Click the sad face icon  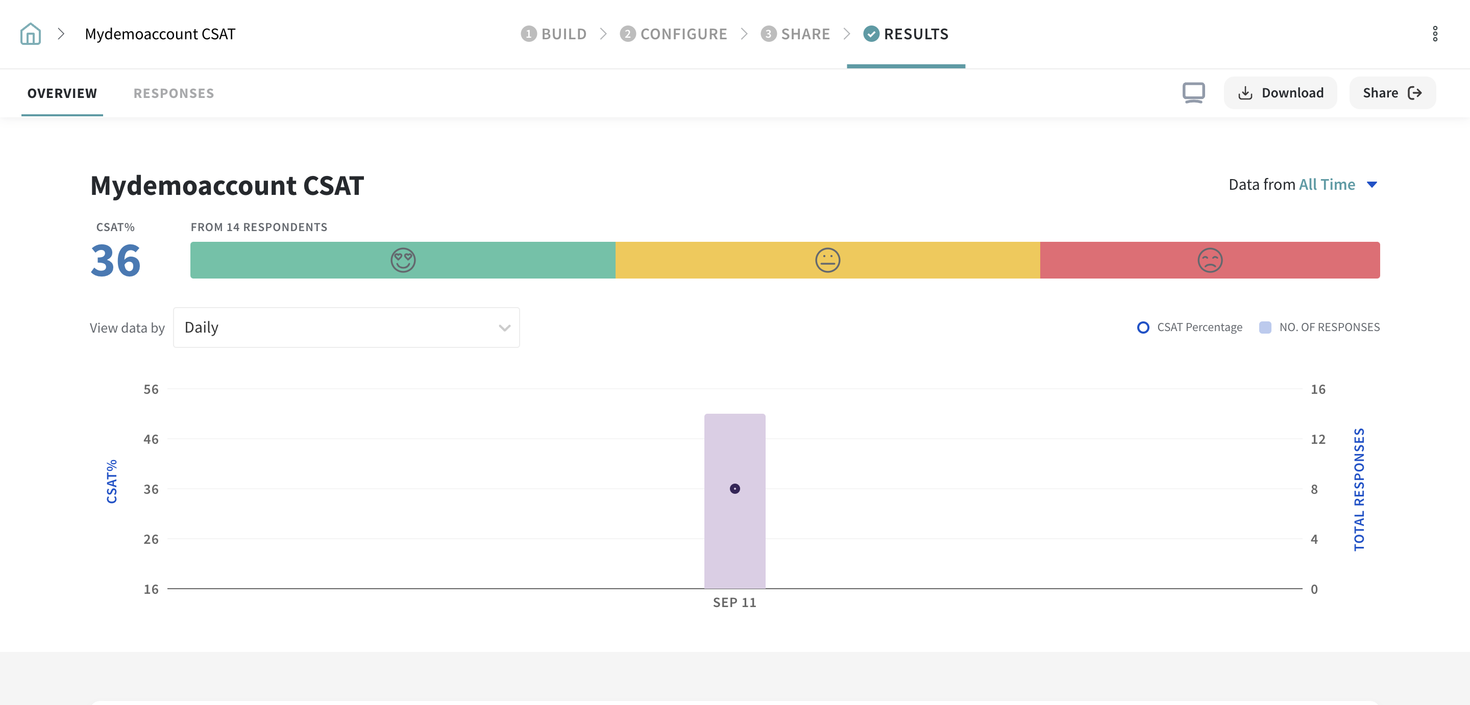pos(1209,260)
